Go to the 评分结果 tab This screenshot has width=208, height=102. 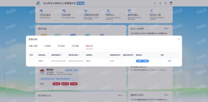pos(75,46)
